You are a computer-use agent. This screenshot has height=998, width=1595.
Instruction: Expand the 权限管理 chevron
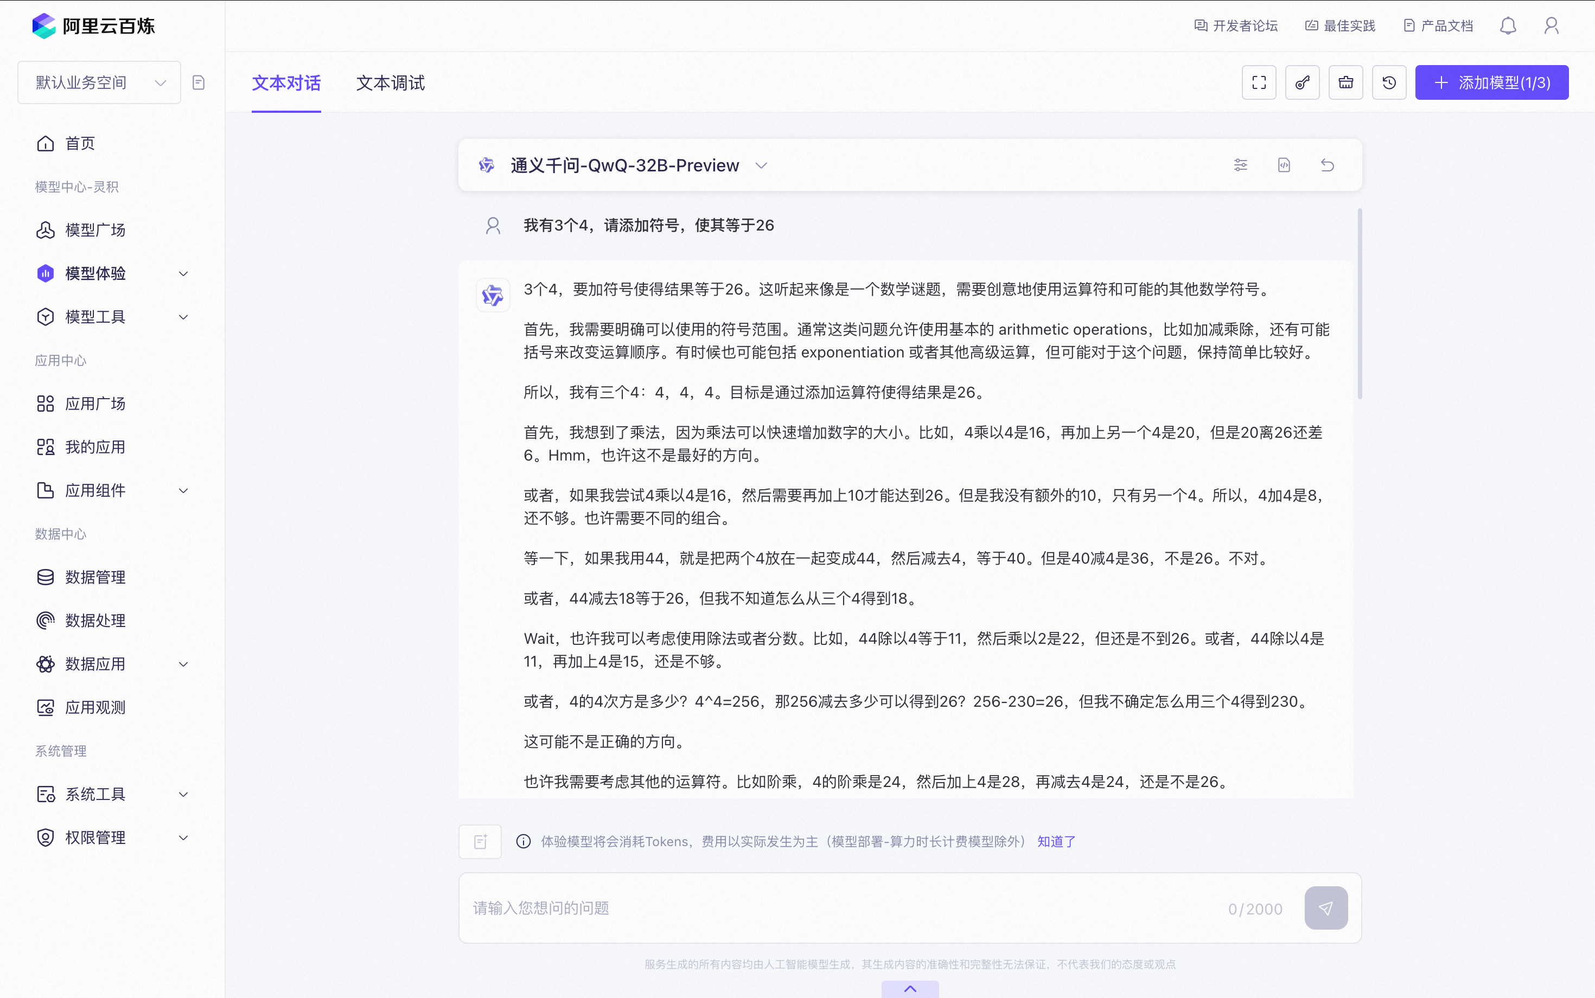(x=183, y=837)
